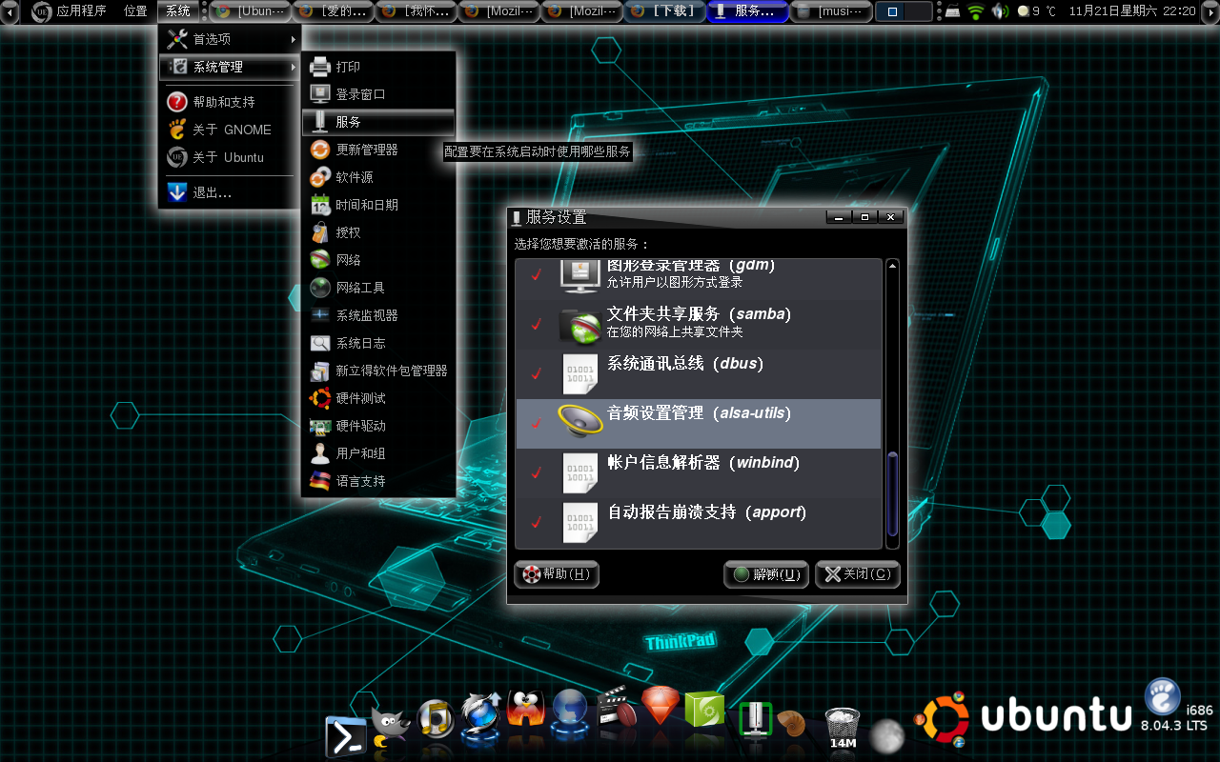Open the clapperboard media player dock icon
1220x762 pixels.
click(616, 709)
